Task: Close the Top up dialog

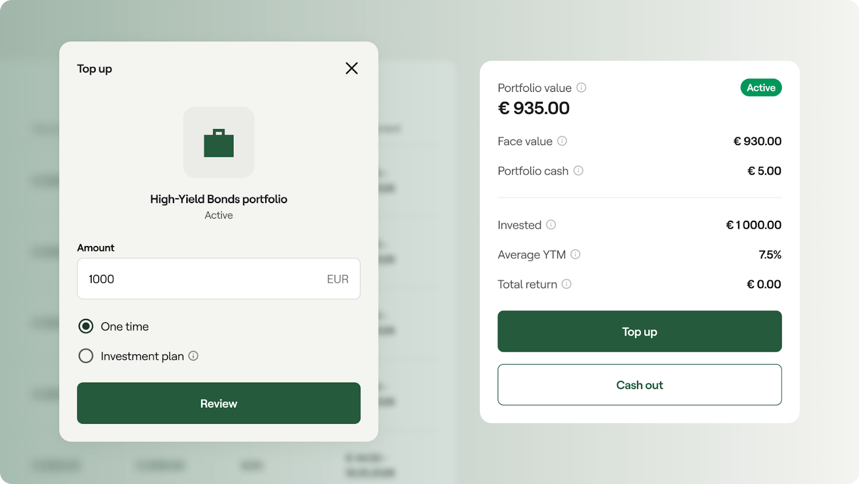Action: tap(352, 68)
